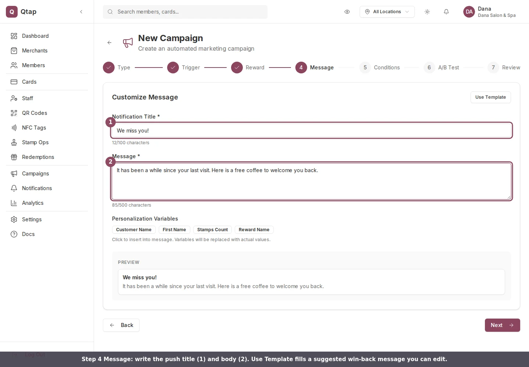Click the preview notification card
This screenshot has width=529, height=367.
[312, 282]
